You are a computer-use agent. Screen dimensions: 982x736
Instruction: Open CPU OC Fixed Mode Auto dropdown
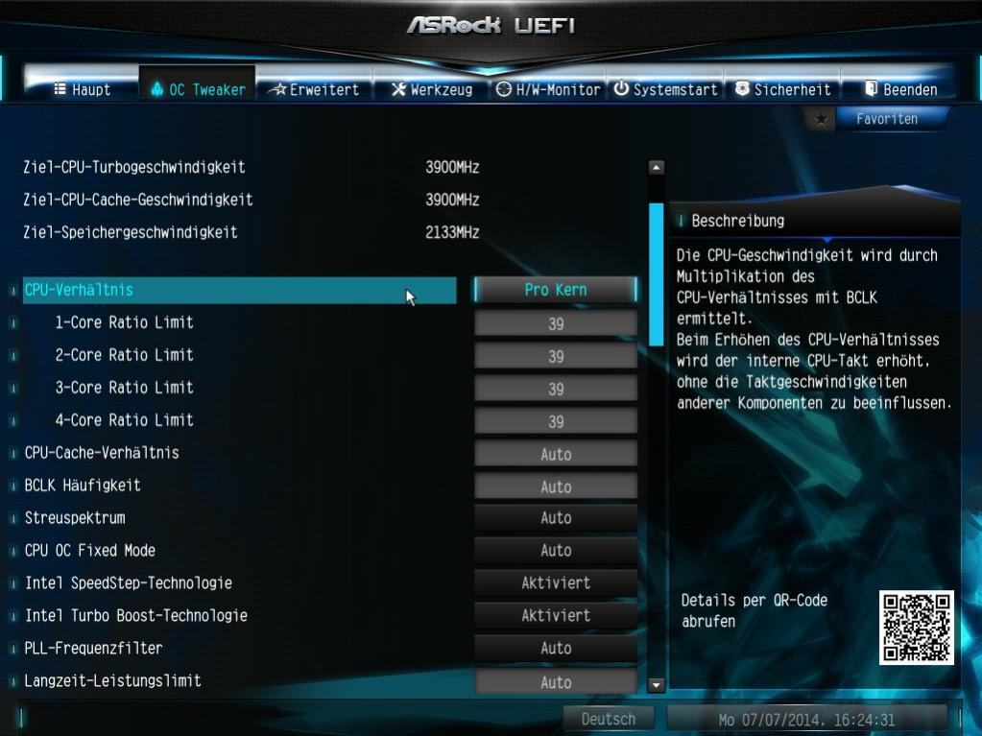pos(556,550)
